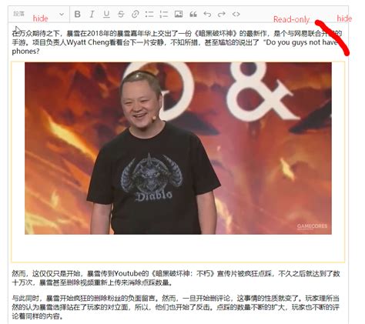This screenshot has width=365, height=324.
Task: Insert a hyperlink
Action: [135, 14]
